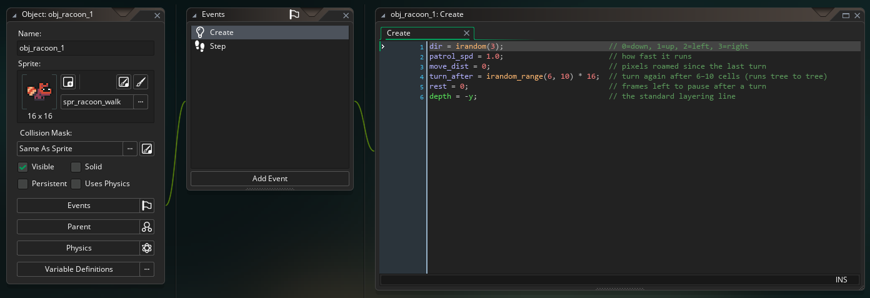Select the racoon sprite preview thumbnail
The height and width of the screenshot is (298, 870).
pos(39,92)
